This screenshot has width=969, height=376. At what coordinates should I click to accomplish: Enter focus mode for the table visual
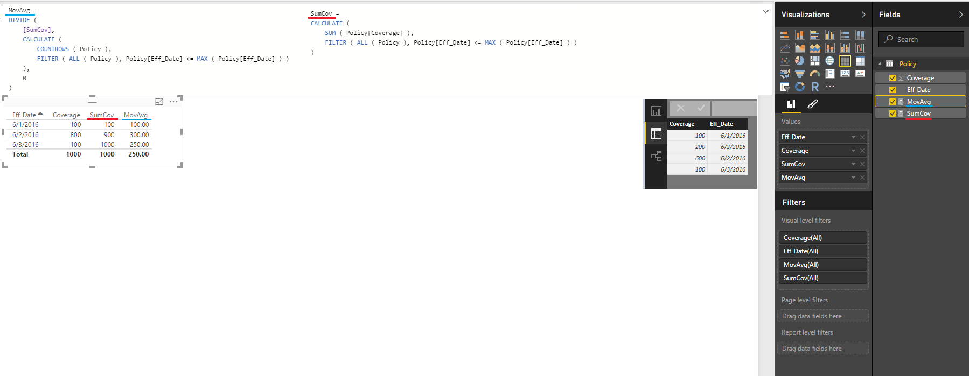coord(159,101)
